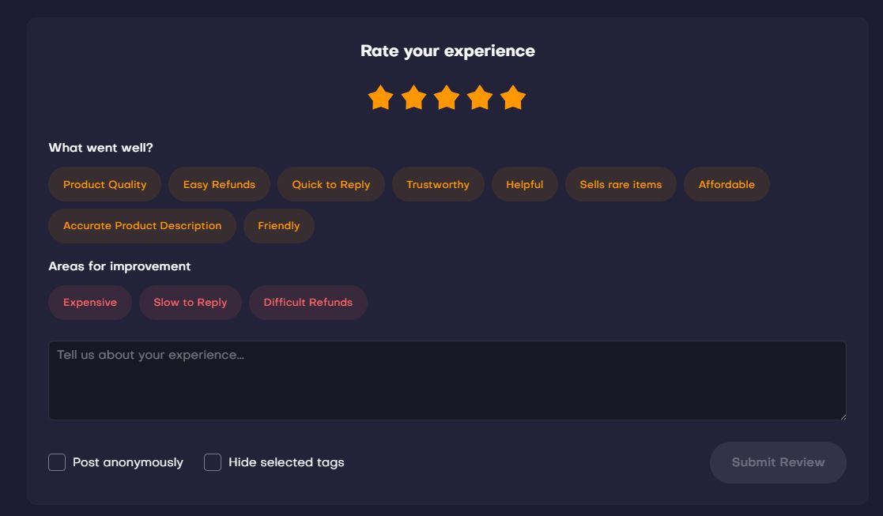Image resolution: width=883 pixels, height=516 pixels.
Task: Toggle the Sells rare items tag
Action: 621,184
